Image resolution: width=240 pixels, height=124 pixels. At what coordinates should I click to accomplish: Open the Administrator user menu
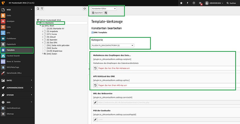coord(214,3)
